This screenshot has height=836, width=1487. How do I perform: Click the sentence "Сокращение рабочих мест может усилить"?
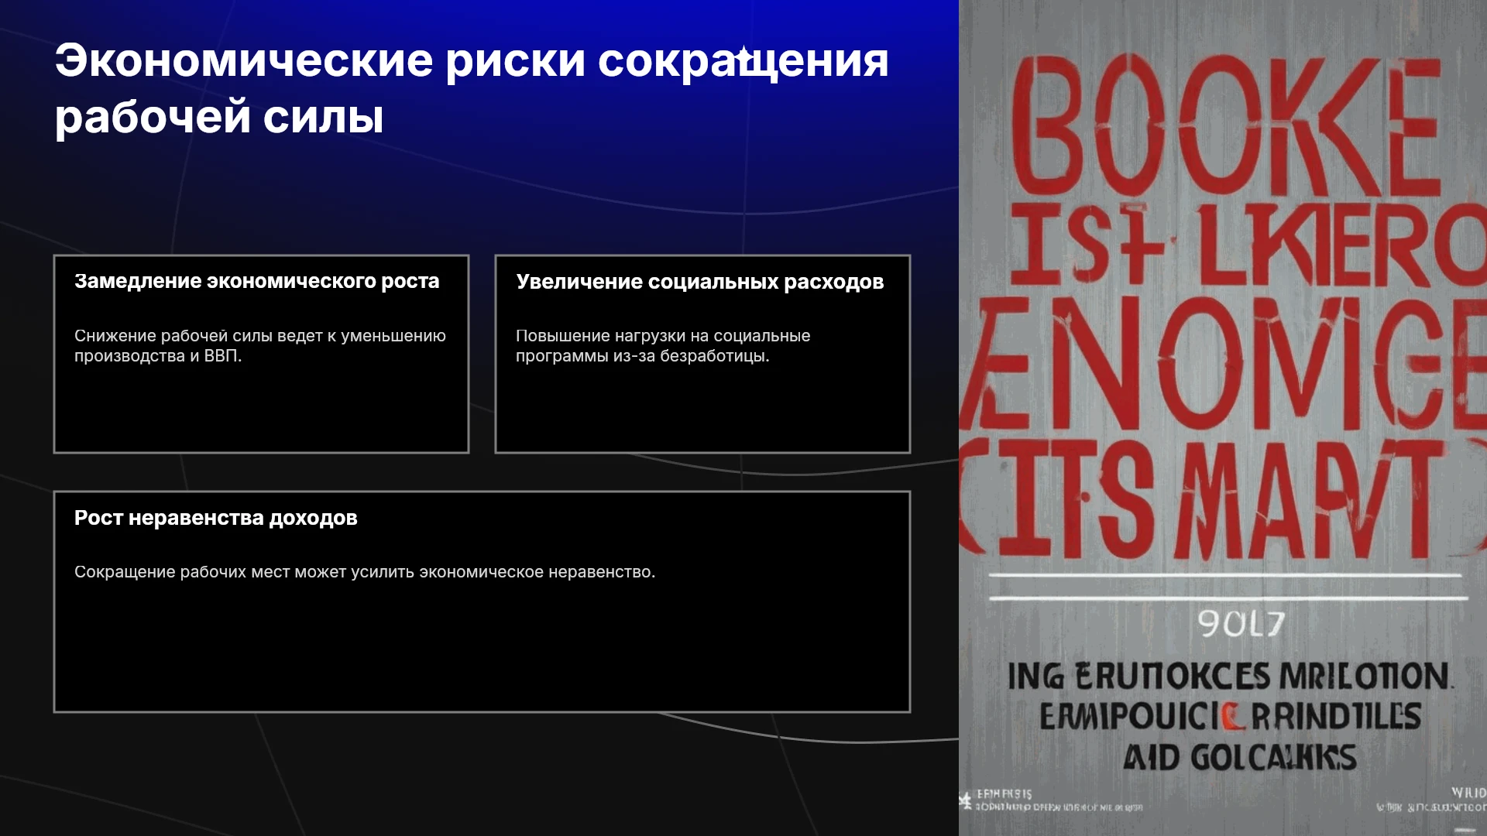(x=365, y=572)
